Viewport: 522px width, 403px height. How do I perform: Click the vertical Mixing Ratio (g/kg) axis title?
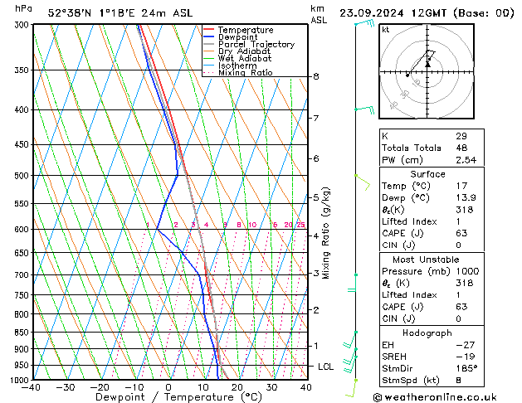pos(325,233)
